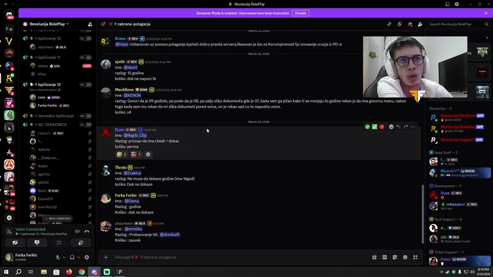
Task: Open the GIF picker in message box
Action: 384,257
